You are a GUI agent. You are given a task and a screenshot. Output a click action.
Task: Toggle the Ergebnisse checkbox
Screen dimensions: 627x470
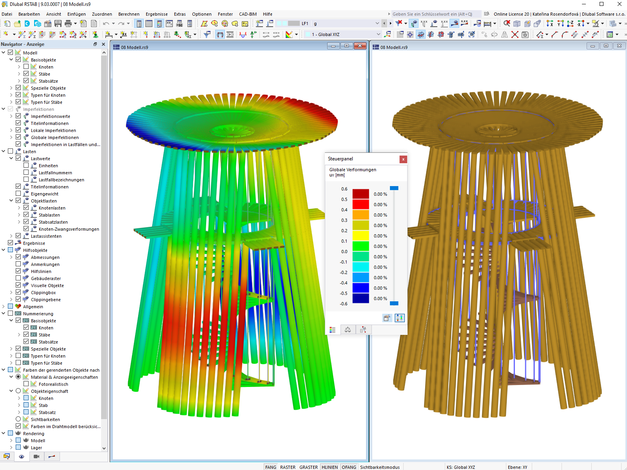pos(11,243)
